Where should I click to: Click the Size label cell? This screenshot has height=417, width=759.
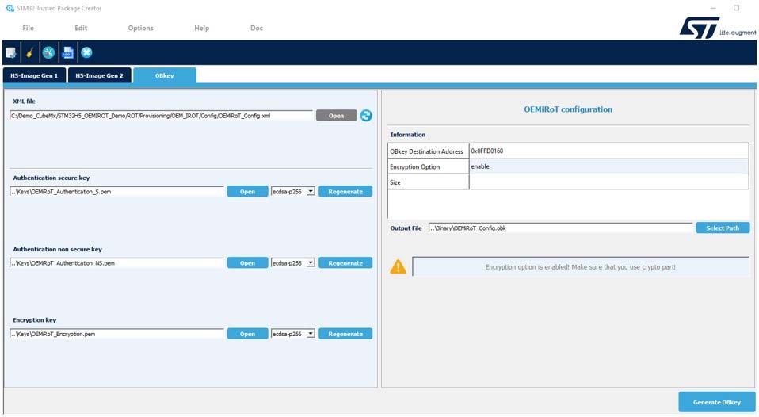tap(429, 182)
